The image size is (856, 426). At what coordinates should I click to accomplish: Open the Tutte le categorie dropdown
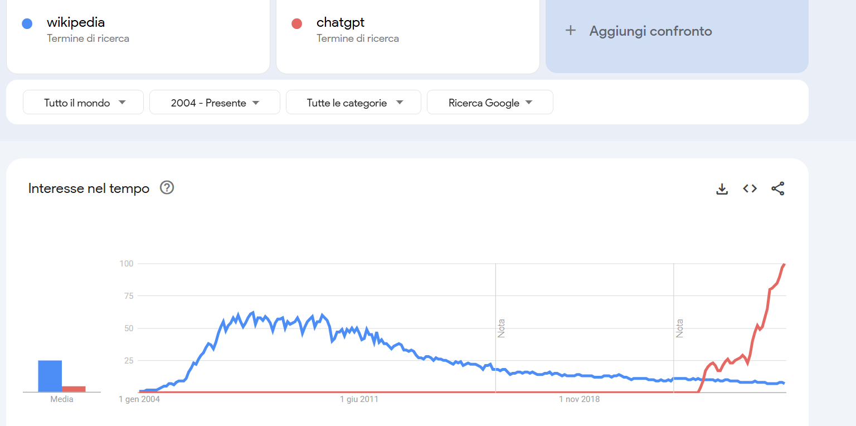(353, 103)
